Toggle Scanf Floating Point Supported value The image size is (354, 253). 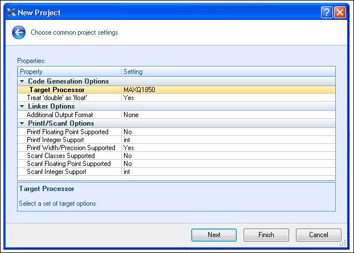click(228, 164)
